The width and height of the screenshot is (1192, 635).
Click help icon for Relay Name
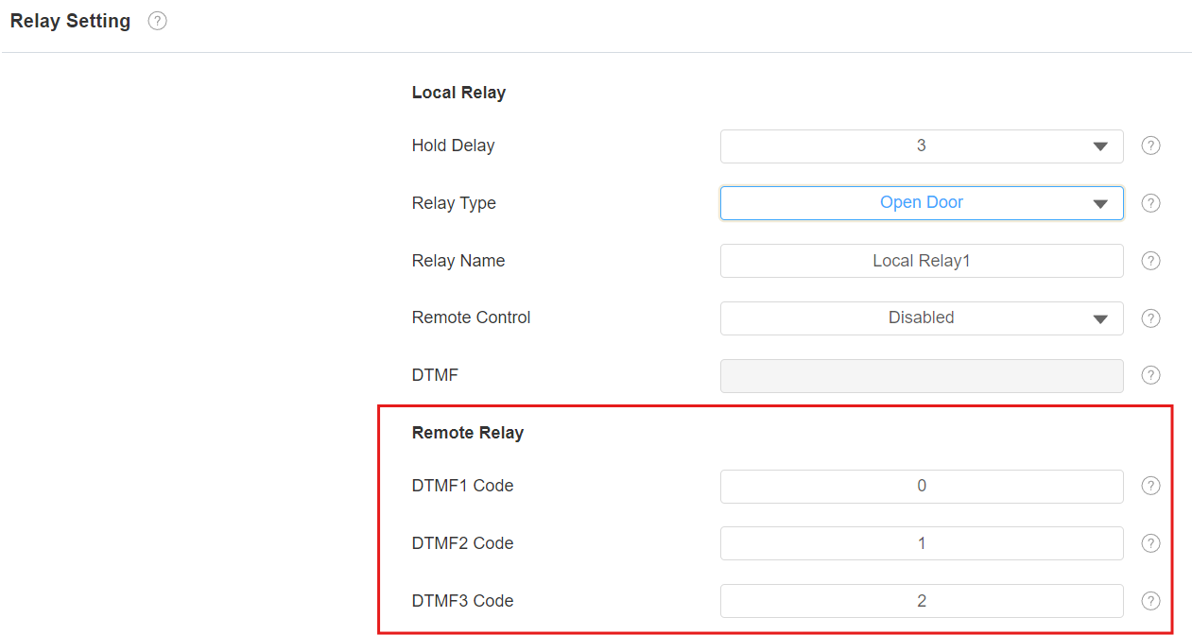(x=1150, y=261)
